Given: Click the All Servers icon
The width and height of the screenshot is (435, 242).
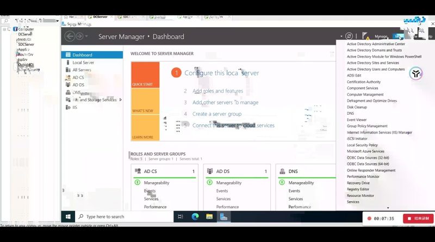Looking at the screenshot, I should [x=68, y=70].
